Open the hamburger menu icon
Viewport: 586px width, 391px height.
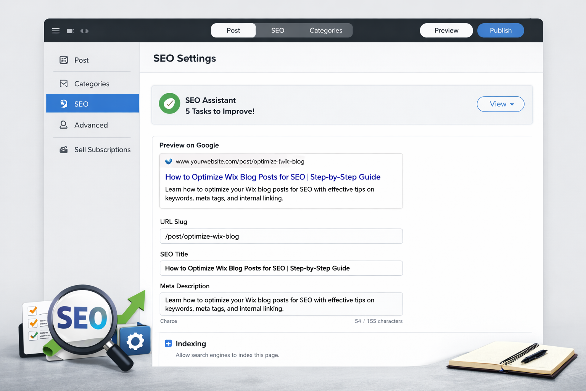click(56, 31)
